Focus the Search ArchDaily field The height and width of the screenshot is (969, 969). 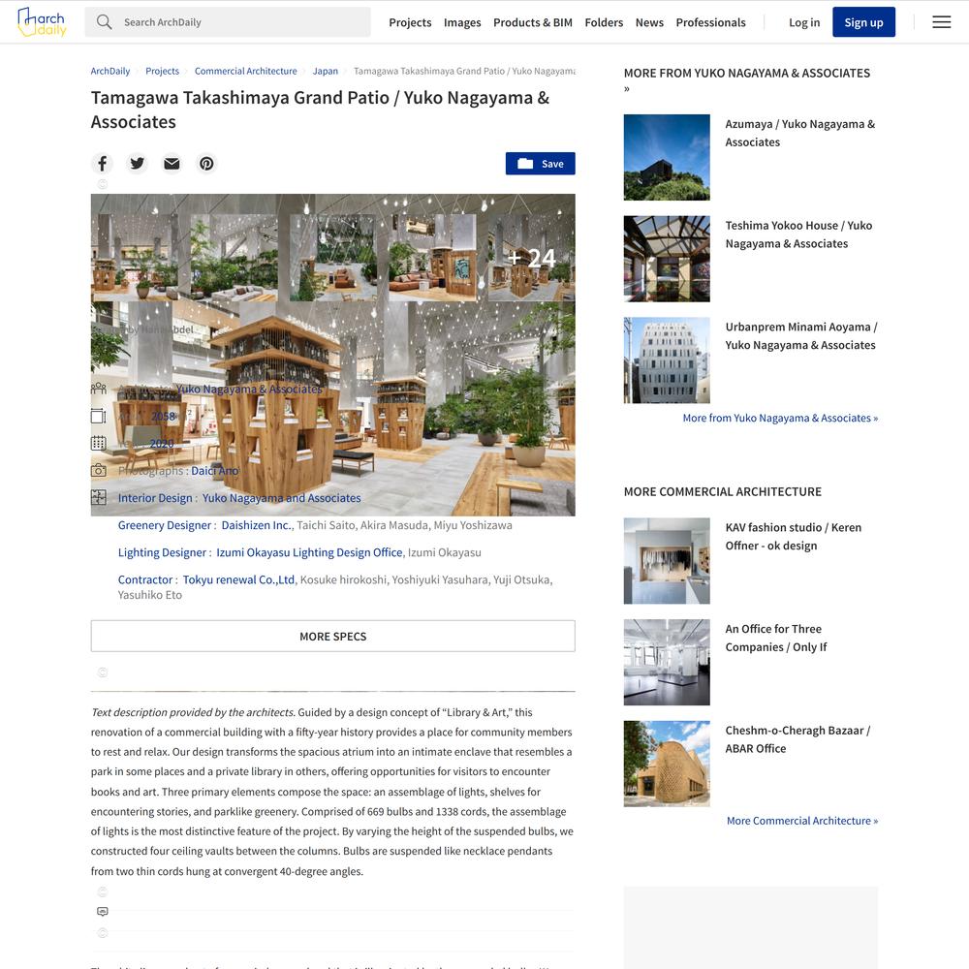(x=228, y=22)
